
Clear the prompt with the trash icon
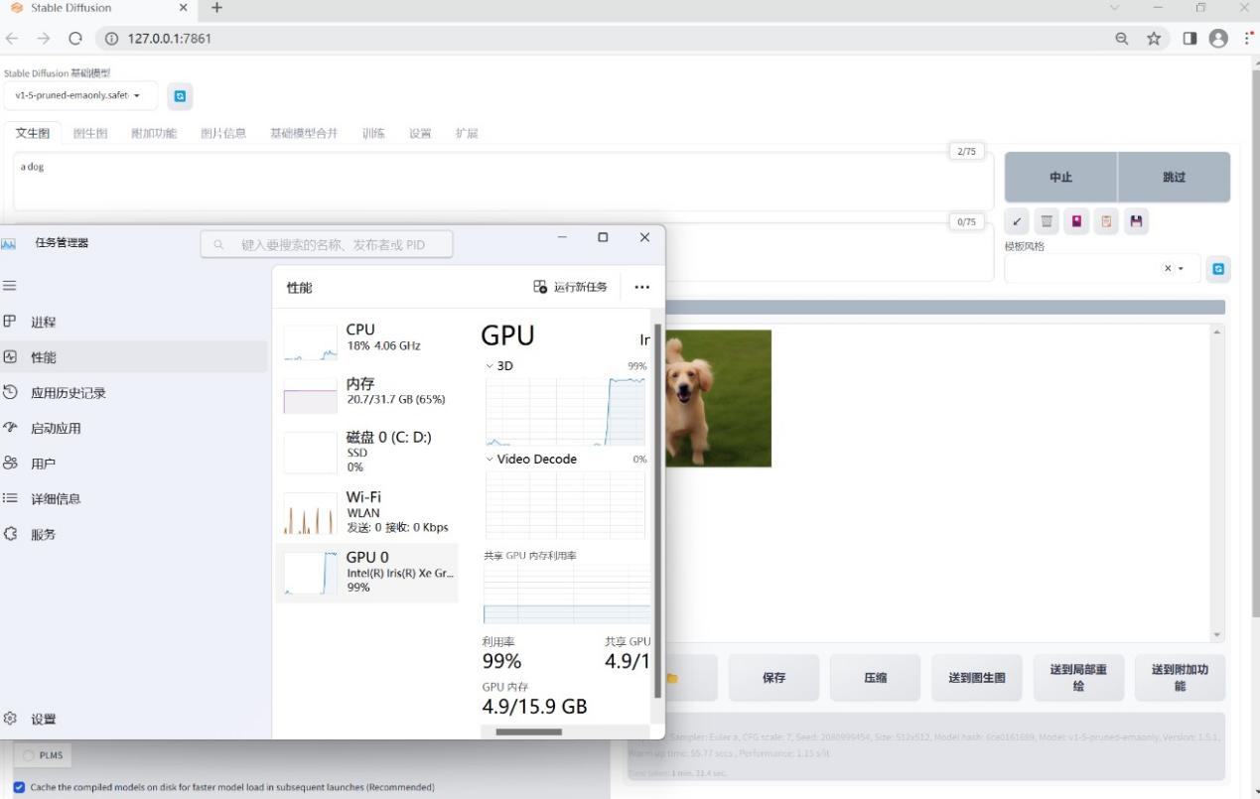[x=1047, y=220]
